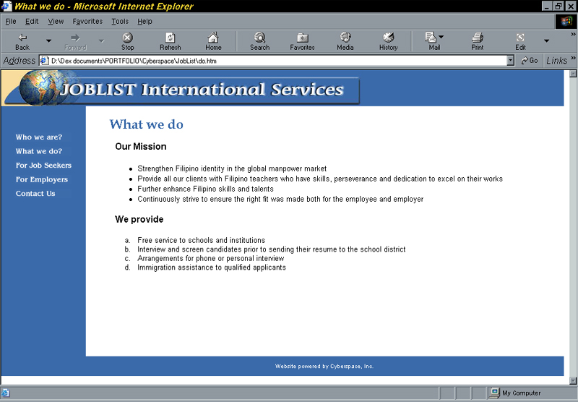The height and width of the screenshot is (402, 578).
Task: Click the Back arrow toolbar icon
Action: click(x=22, y=38)
